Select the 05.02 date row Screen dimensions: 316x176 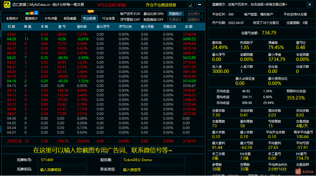click(x=103, y=34)
